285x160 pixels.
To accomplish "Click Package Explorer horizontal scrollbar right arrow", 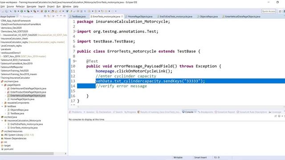I will 65,154.
